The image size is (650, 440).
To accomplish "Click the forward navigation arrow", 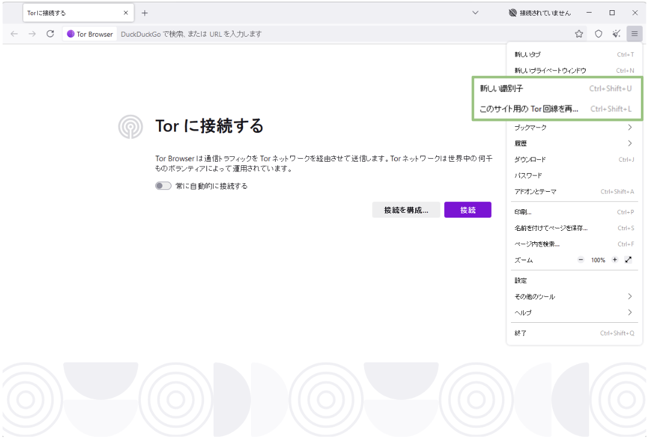I will 31,34.
